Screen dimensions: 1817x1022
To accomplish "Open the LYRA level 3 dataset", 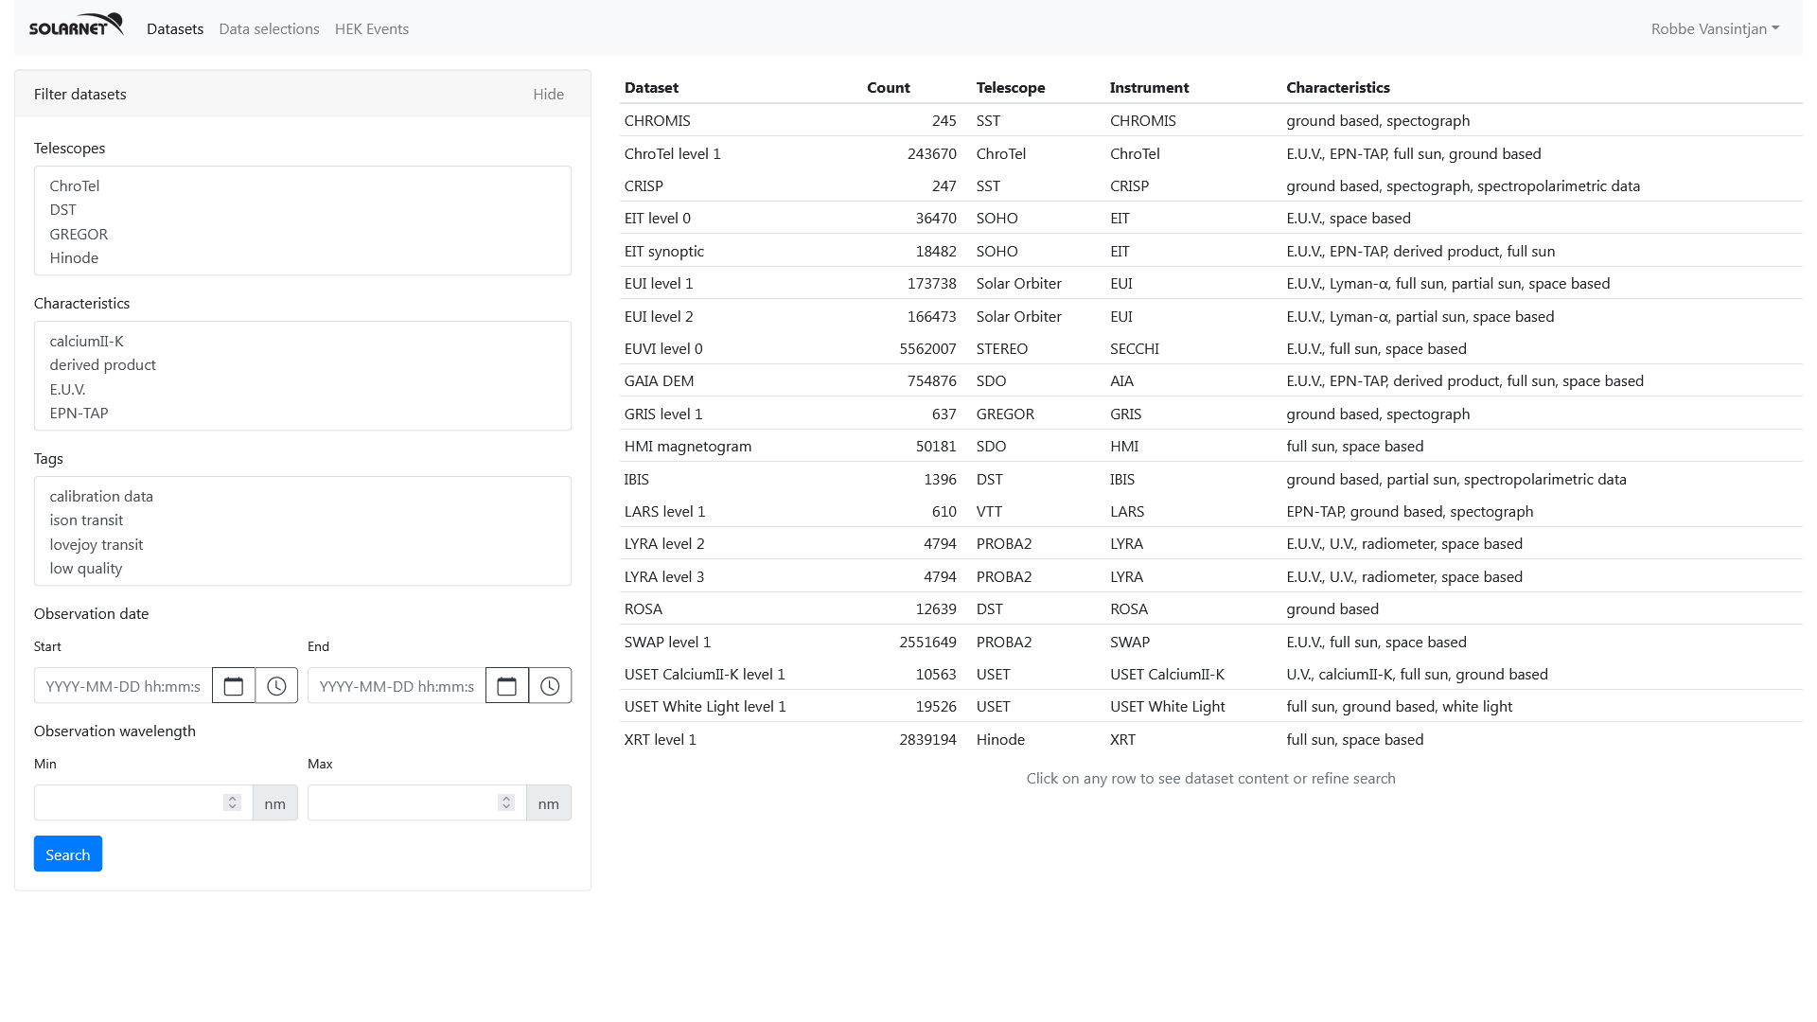I will [1210, 576].
